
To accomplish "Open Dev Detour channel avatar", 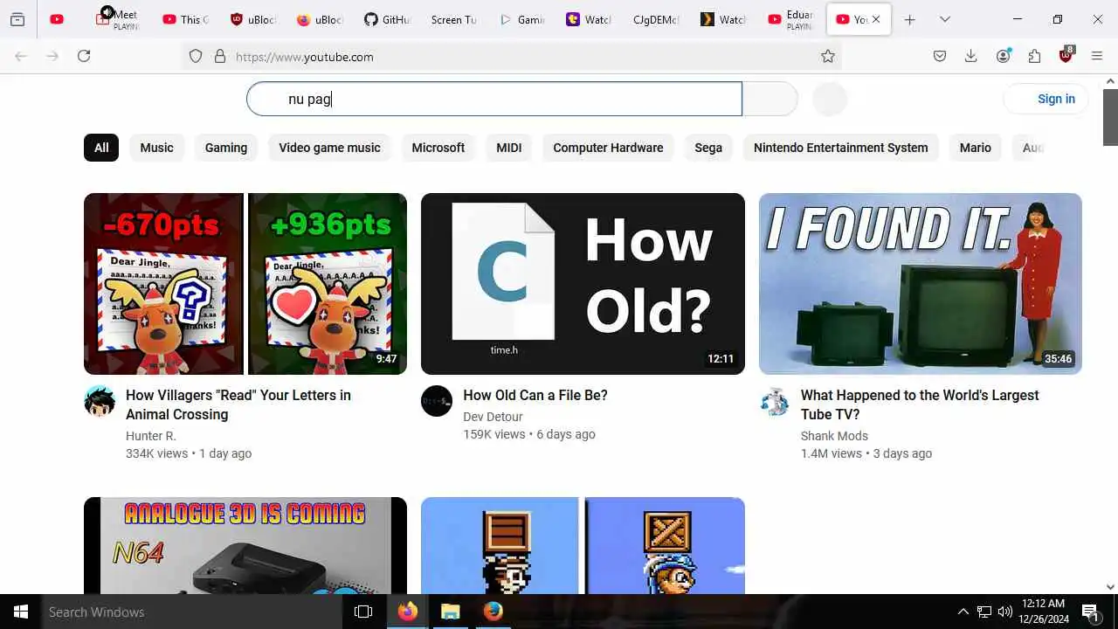I will [x=437, y=402].
